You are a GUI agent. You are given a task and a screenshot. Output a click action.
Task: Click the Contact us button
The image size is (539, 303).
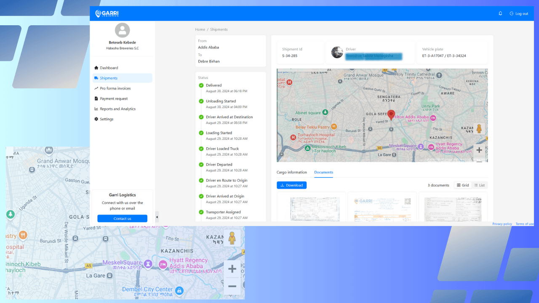pyautogui.click(x=122, y=218)
